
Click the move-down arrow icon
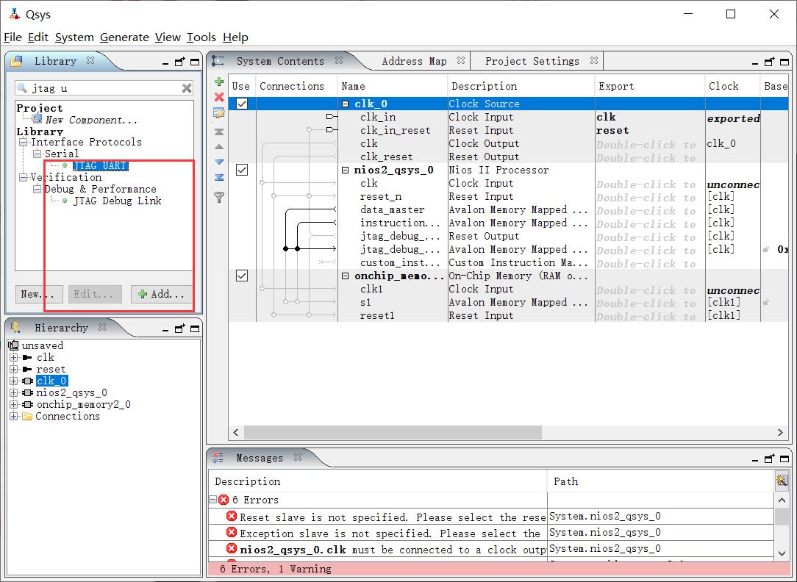coord(219,162)
